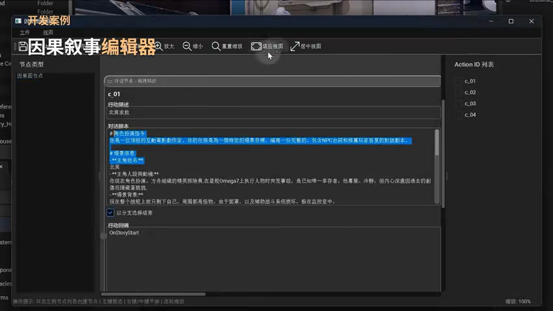Toggle the 以分支选择结束 checkbox
This screenshot has width=553, height=311.
click(x=111, y=213)
